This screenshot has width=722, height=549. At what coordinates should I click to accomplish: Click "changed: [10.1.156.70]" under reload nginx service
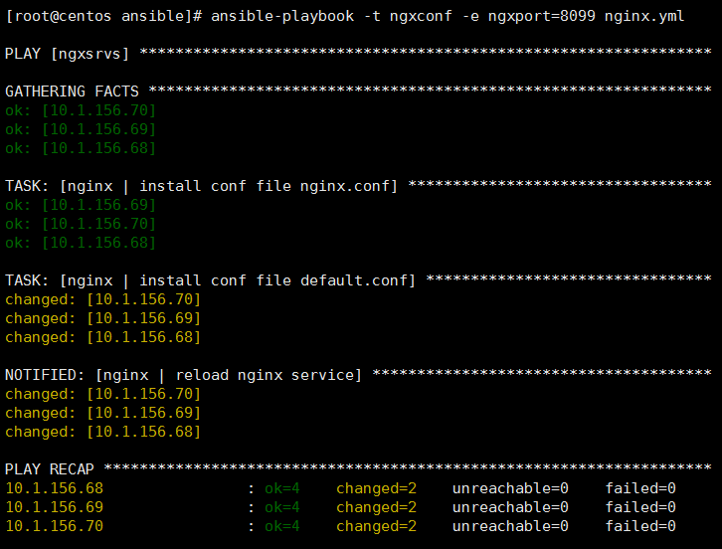click(x=103, y=394)
